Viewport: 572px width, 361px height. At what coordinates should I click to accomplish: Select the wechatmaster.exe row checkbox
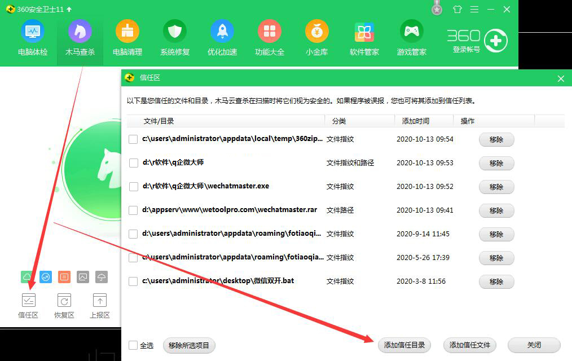tap(133, 187)
